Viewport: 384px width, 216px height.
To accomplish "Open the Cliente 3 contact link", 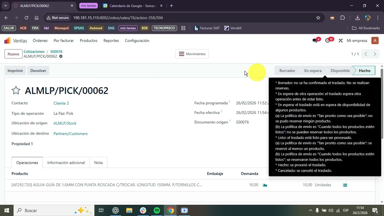I will pyautogui.click(x=61, y=103).
